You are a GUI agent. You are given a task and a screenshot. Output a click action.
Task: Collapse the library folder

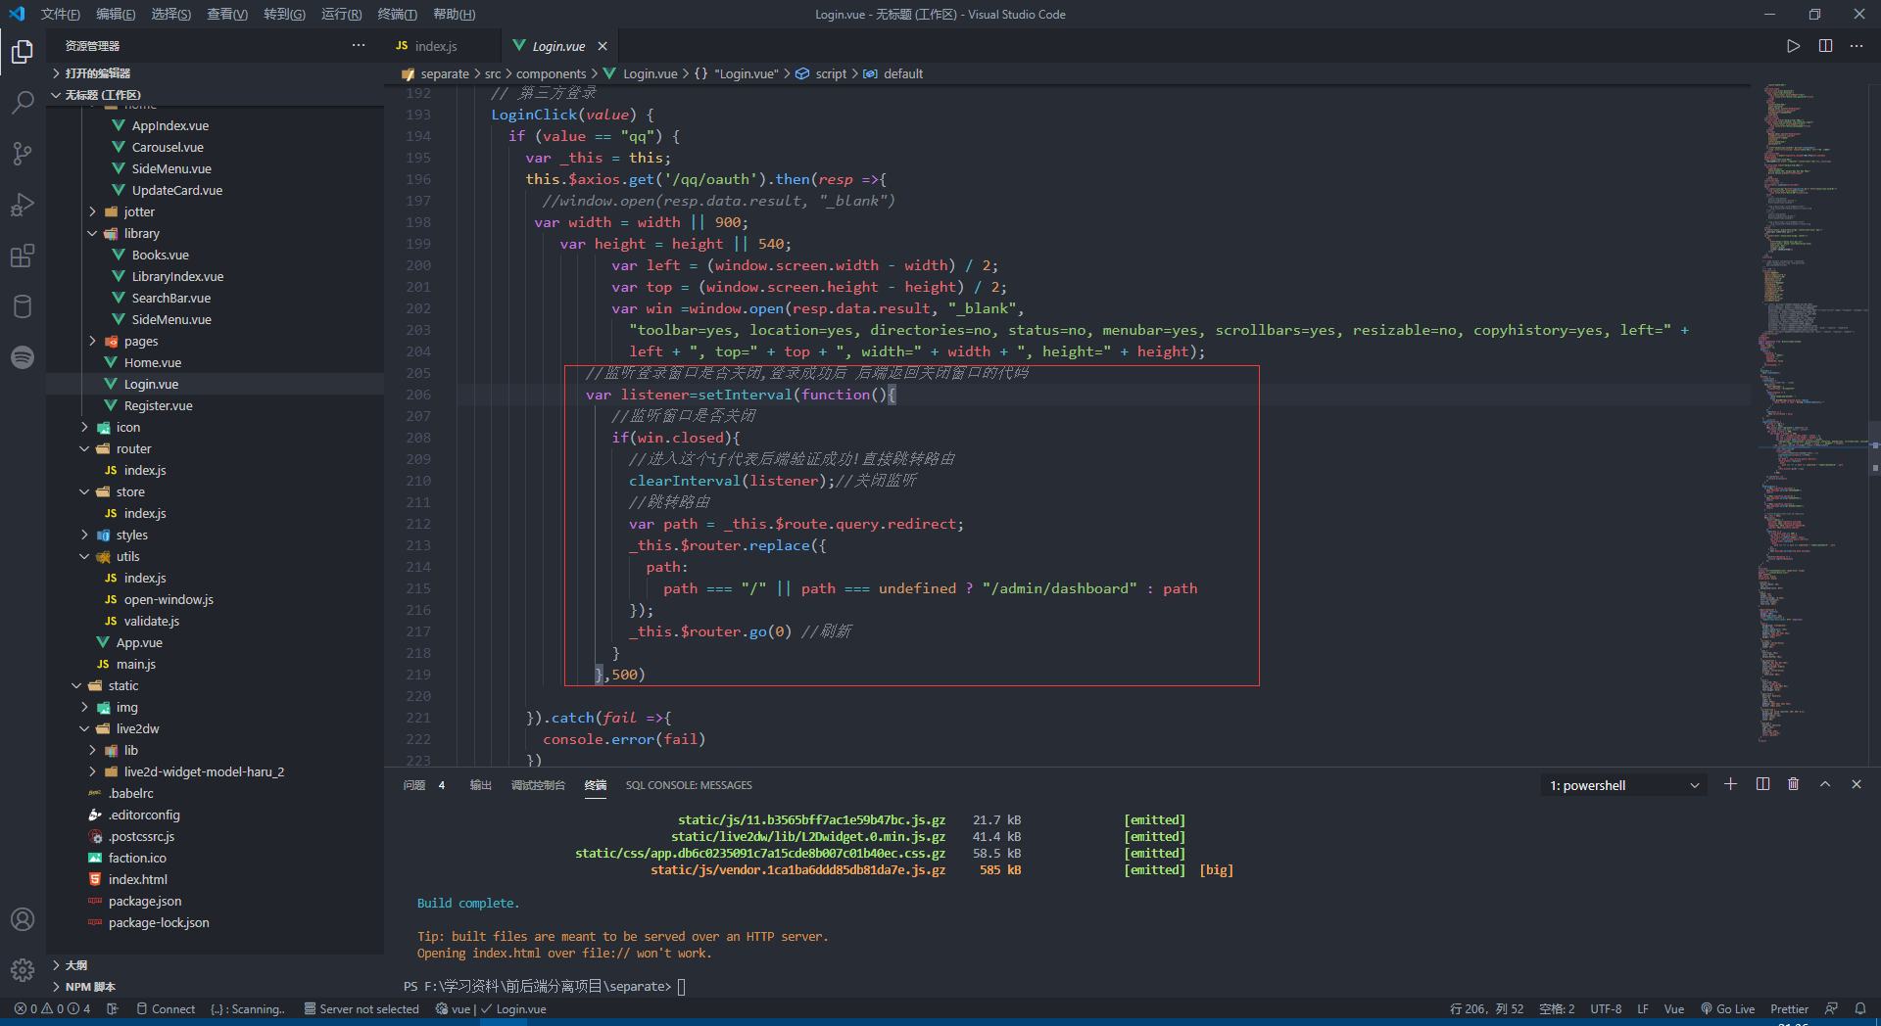[141, 233]
